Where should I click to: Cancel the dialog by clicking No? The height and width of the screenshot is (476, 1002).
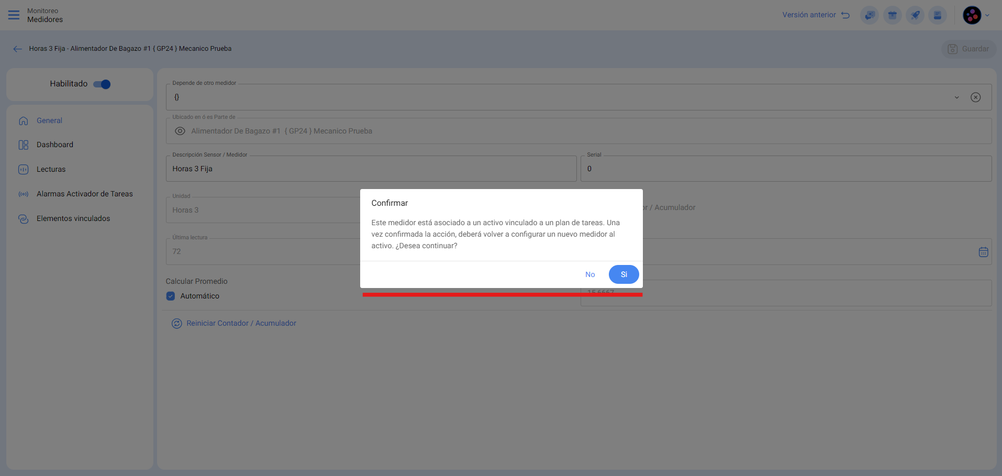[590, 274]
